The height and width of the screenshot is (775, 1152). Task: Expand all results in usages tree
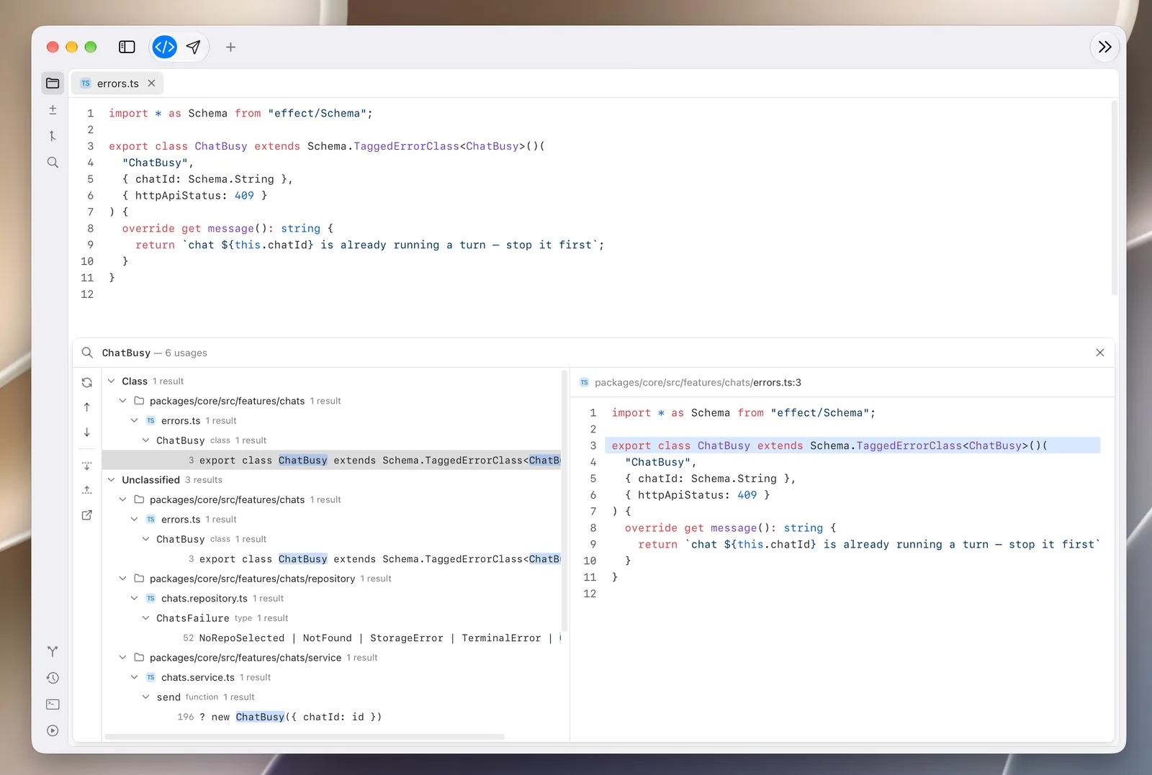[87, 466]
